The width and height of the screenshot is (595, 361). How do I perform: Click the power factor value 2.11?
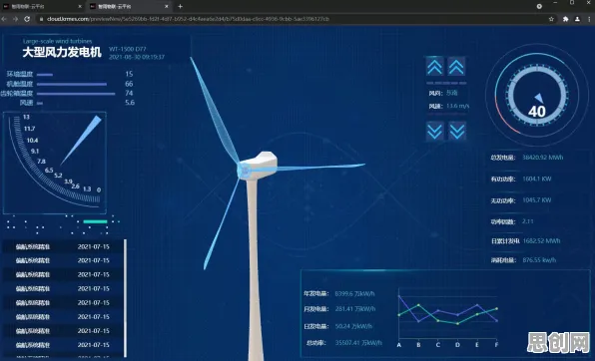tap(527, 221)
